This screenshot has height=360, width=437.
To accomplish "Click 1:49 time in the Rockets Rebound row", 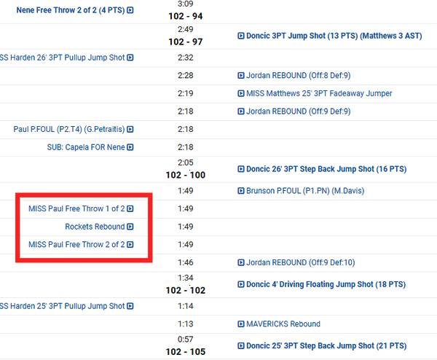I will pyautogui.click(x=186, y=227).
